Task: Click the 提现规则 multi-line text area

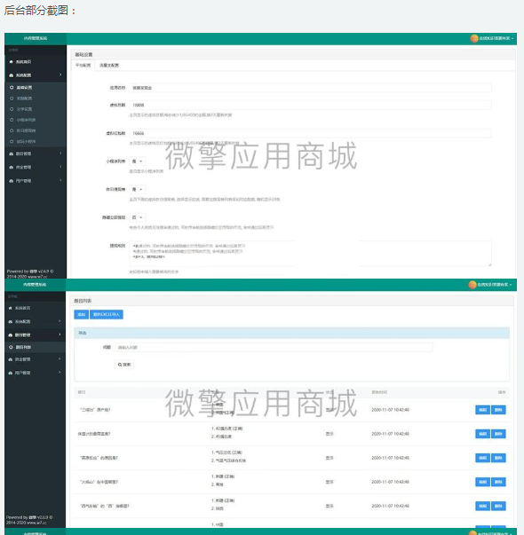Action: click(310, 254)
